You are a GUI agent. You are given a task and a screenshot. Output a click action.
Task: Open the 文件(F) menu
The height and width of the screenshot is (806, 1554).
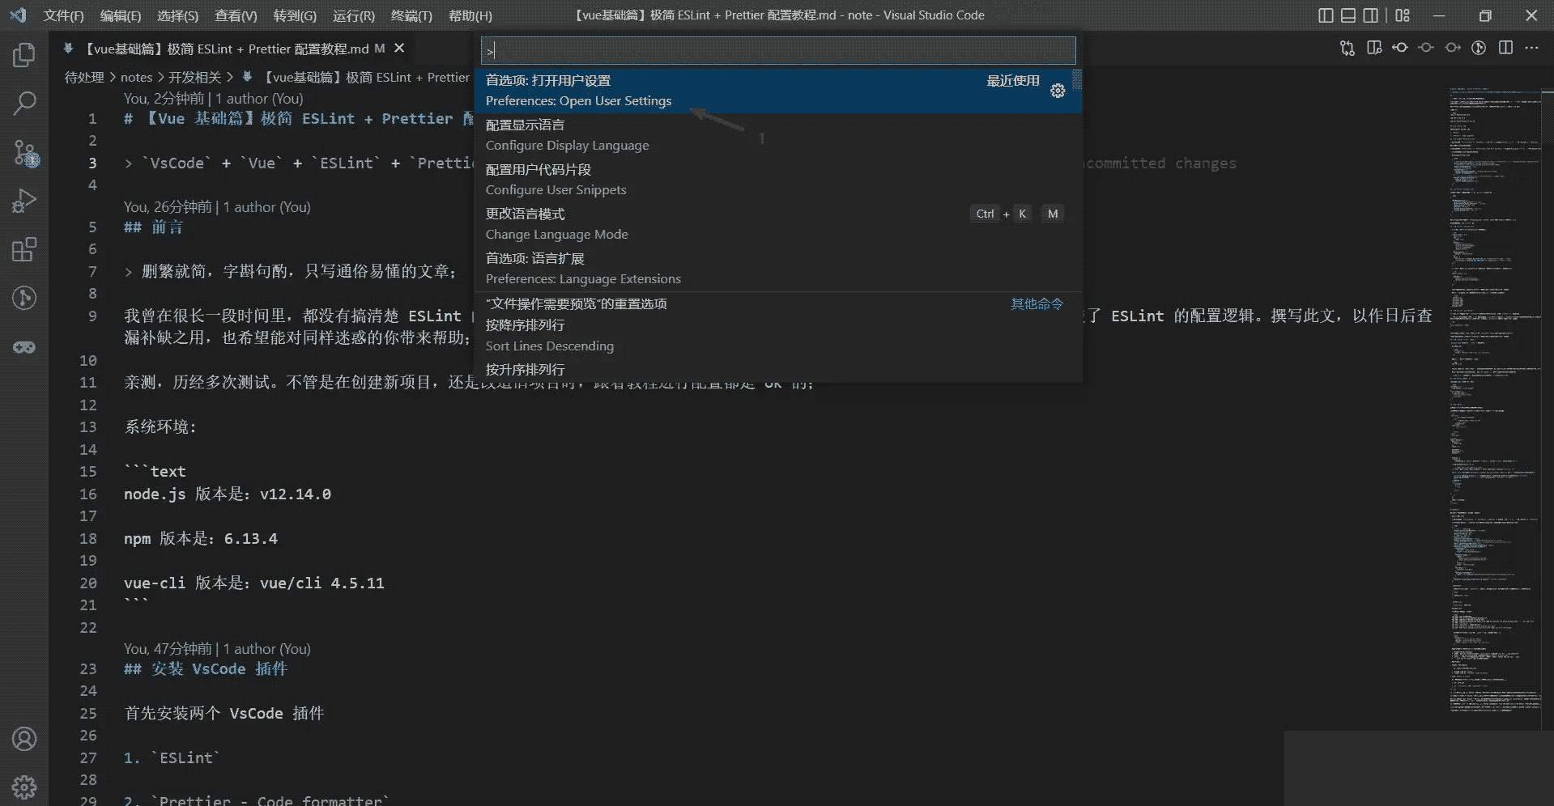tap(63, 15)
